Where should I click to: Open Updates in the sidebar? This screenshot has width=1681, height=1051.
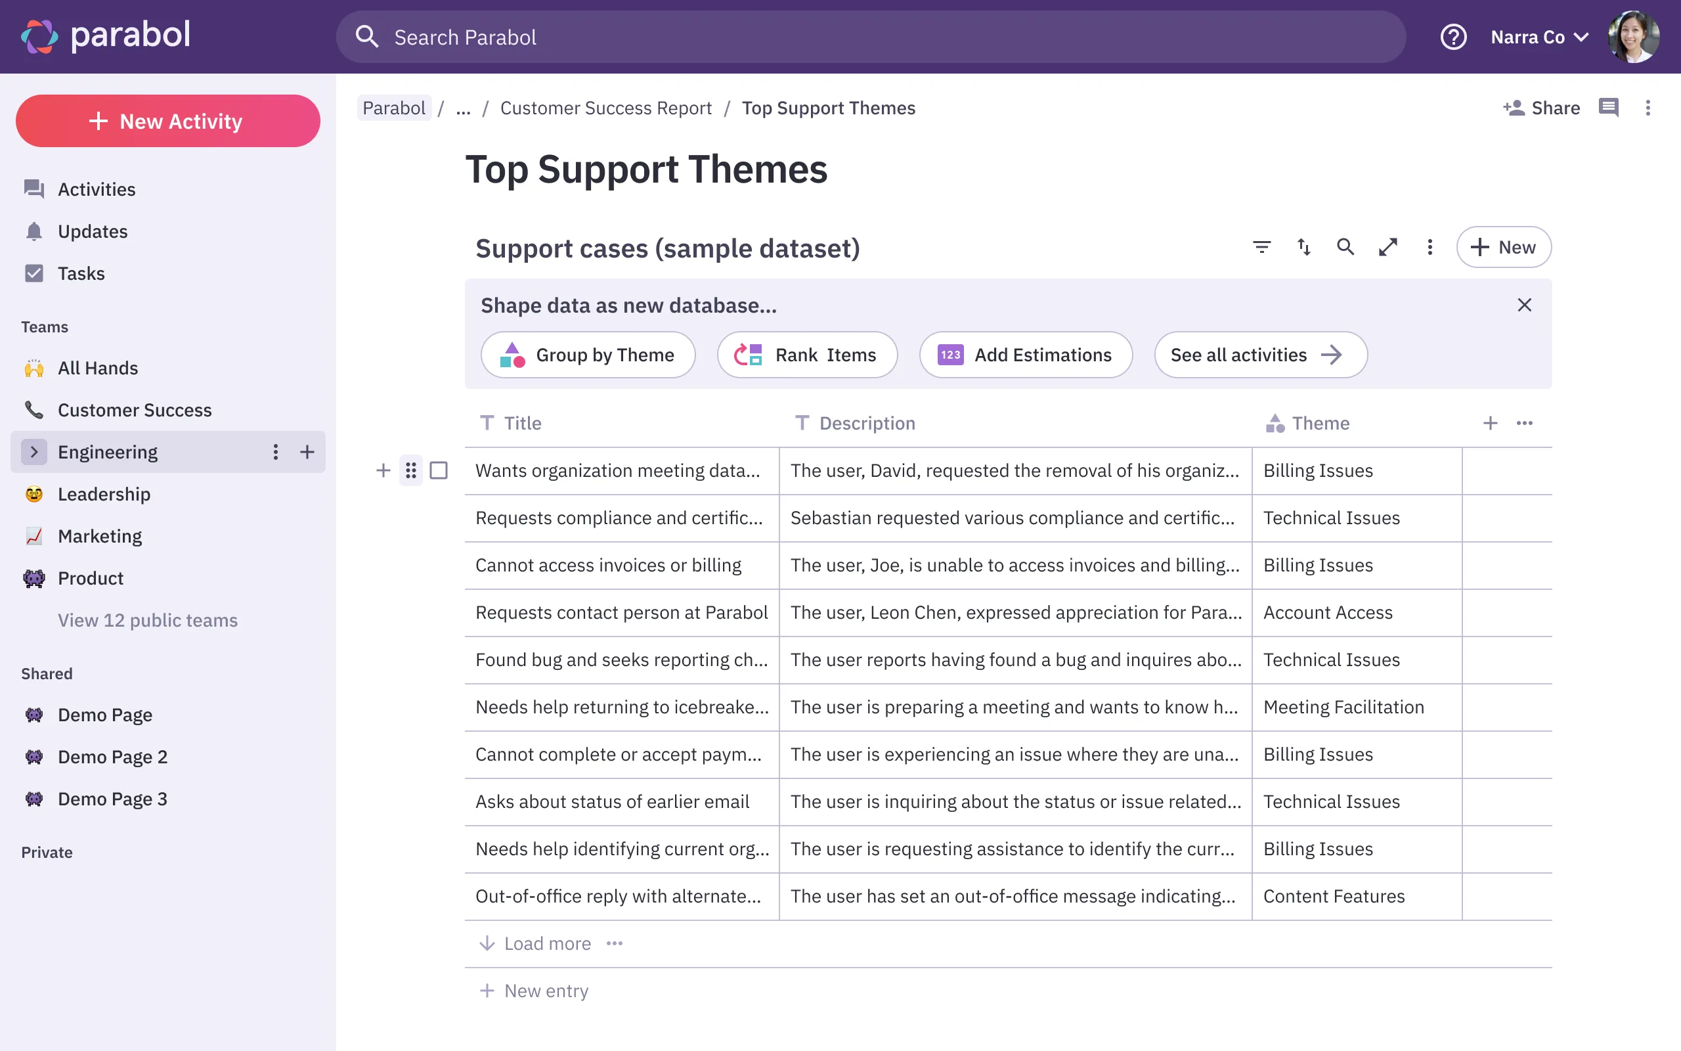tap(93, 231)
